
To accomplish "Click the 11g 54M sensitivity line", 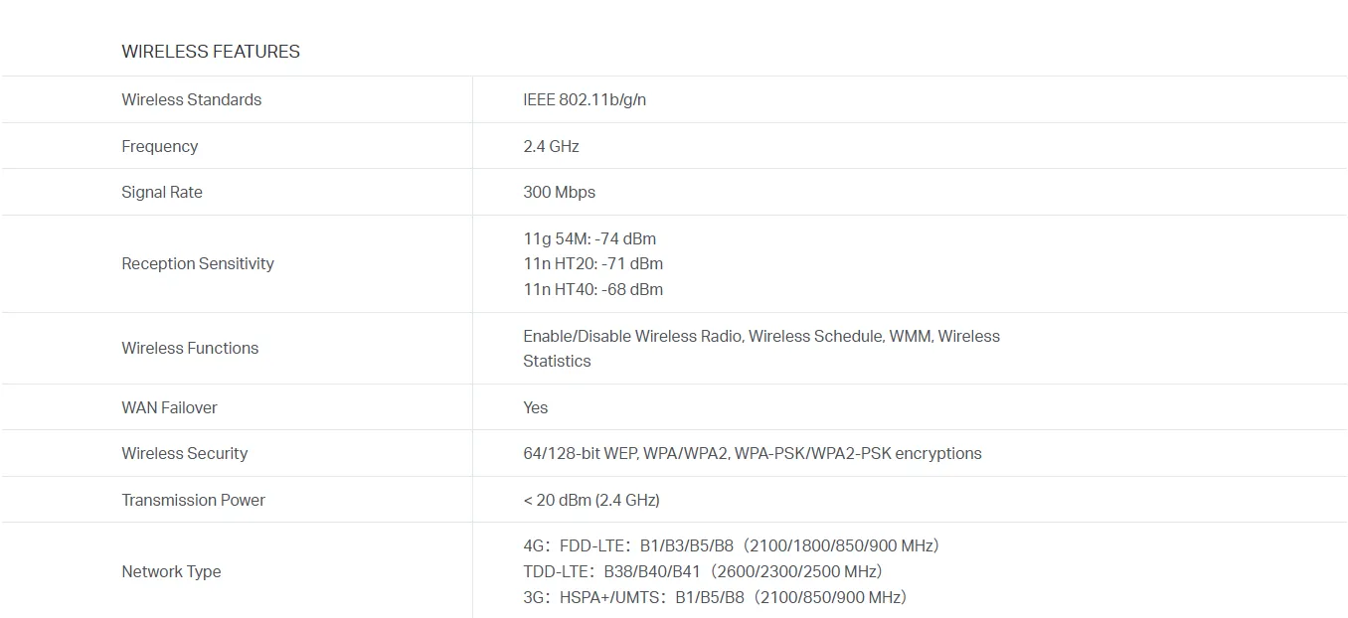I will 590,238.
